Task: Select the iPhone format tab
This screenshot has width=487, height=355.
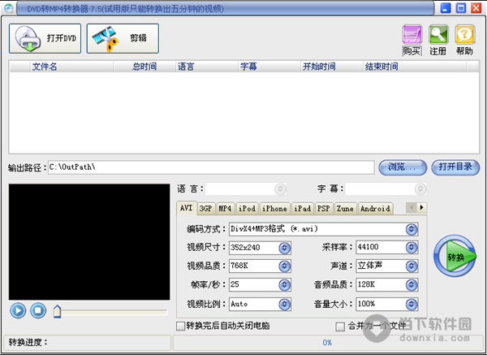Action: (274, 209)
